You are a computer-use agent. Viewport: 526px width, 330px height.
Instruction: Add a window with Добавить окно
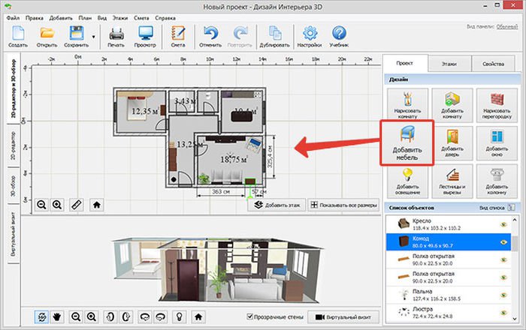coord(496,142)
